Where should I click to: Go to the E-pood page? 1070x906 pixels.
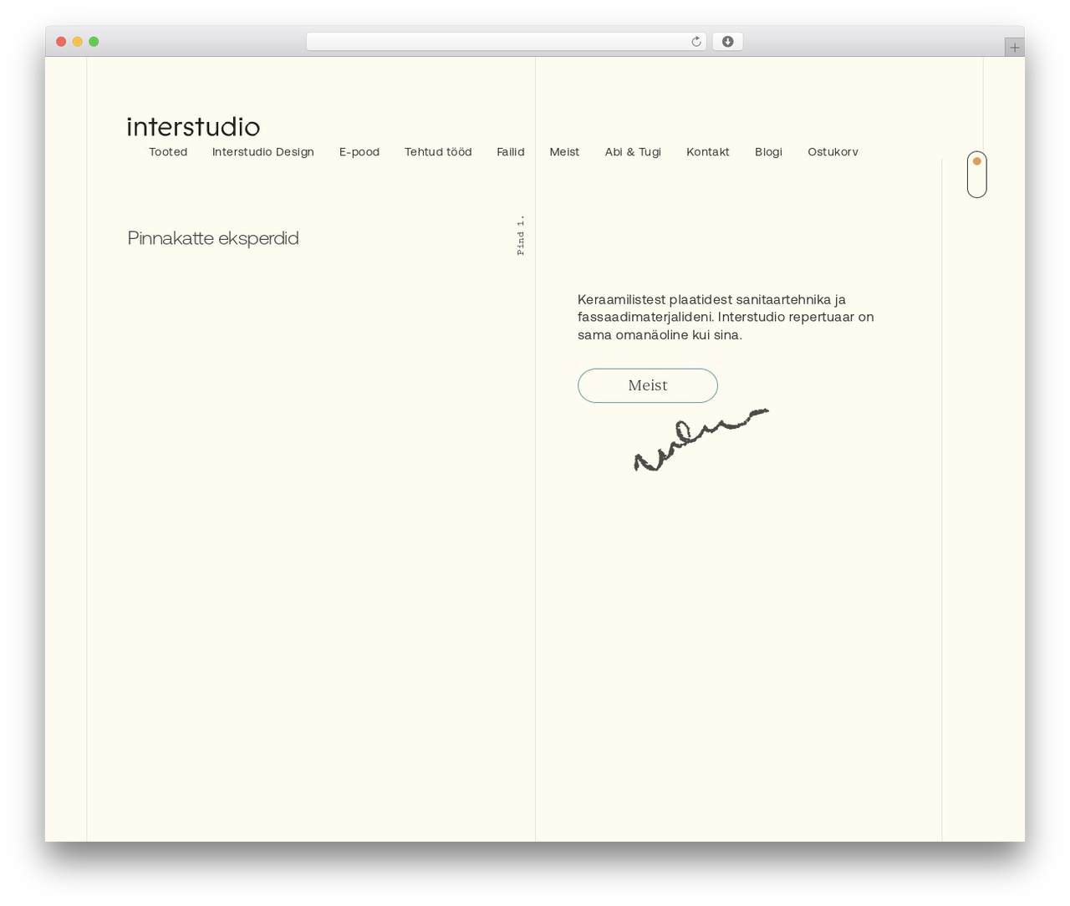[x=359, y=152]
